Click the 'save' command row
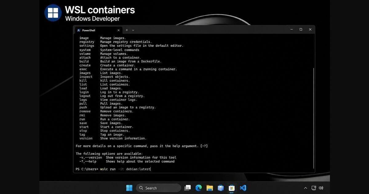Viewport: 369px width, 194px height. (x=101, y=123)
